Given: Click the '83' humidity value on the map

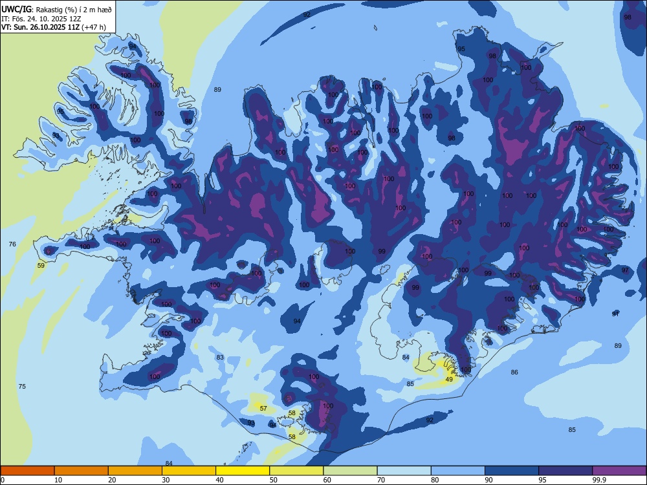Looking at the screenshot, I should (220, 357).
